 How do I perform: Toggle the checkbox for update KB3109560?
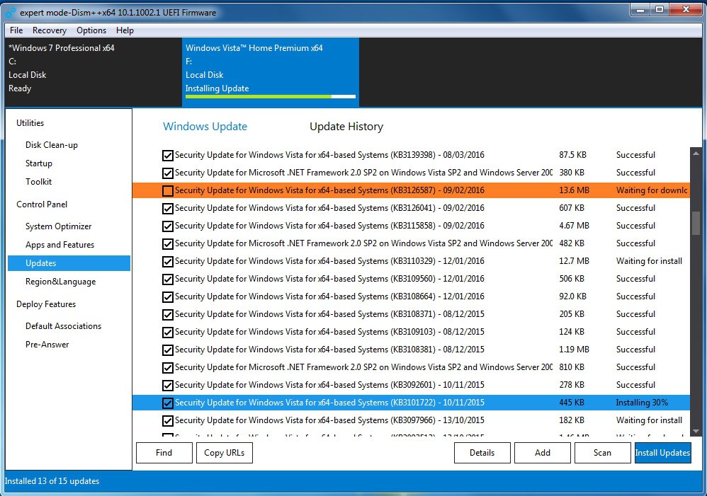tap(168, 279)
